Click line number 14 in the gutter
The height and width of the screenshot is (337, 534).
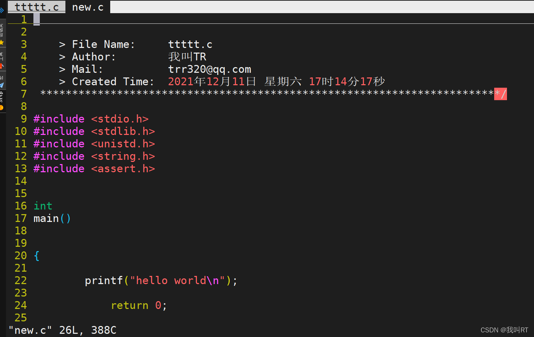coord(21,181)
